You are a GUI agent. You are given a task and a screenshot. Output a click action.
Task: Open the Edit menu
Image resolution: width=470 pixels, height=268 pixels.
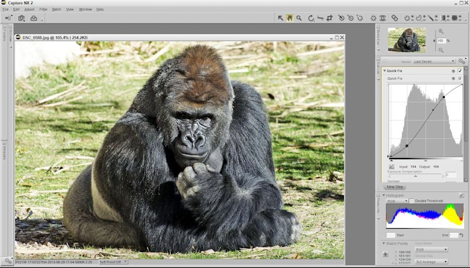click(x=16, y=9)
